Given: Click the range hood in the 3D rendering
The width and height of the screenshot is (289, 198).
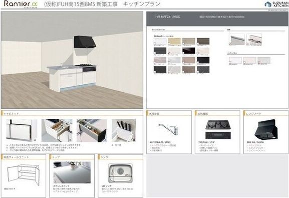Looking at the screenshot, I should pos(85,42).
